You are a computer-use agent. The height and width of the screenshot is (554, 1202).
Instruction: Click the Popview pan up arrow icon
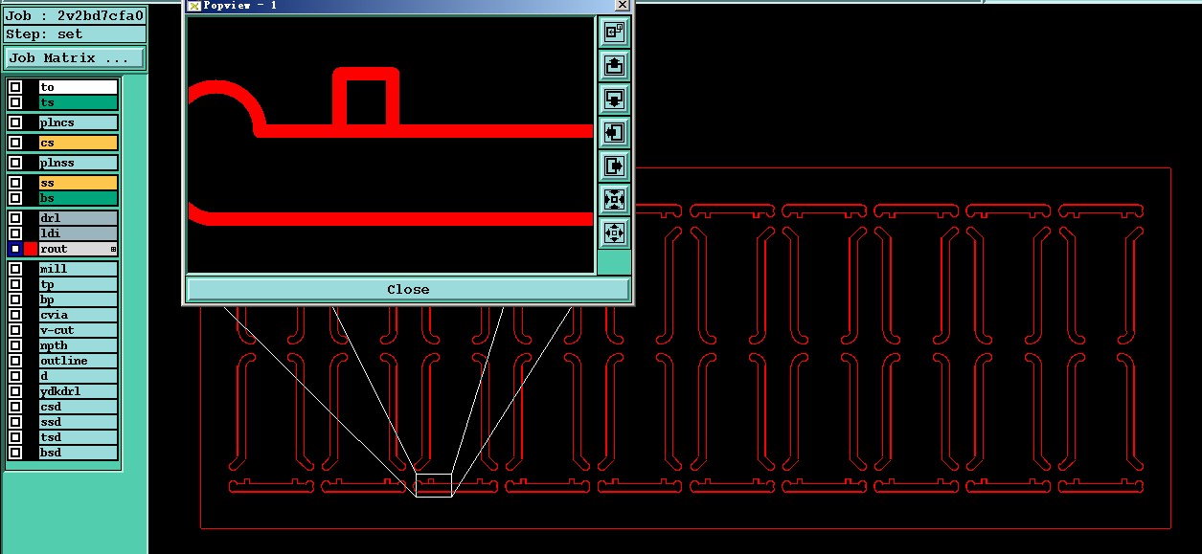pyautogui.click(x=614, y=66)
